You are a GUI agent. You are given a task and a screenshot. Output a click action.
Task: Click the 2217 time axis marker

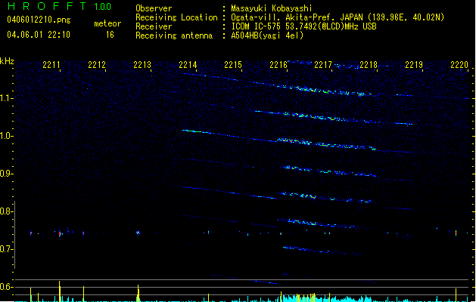pyautogui.click(x=323, y=65)
